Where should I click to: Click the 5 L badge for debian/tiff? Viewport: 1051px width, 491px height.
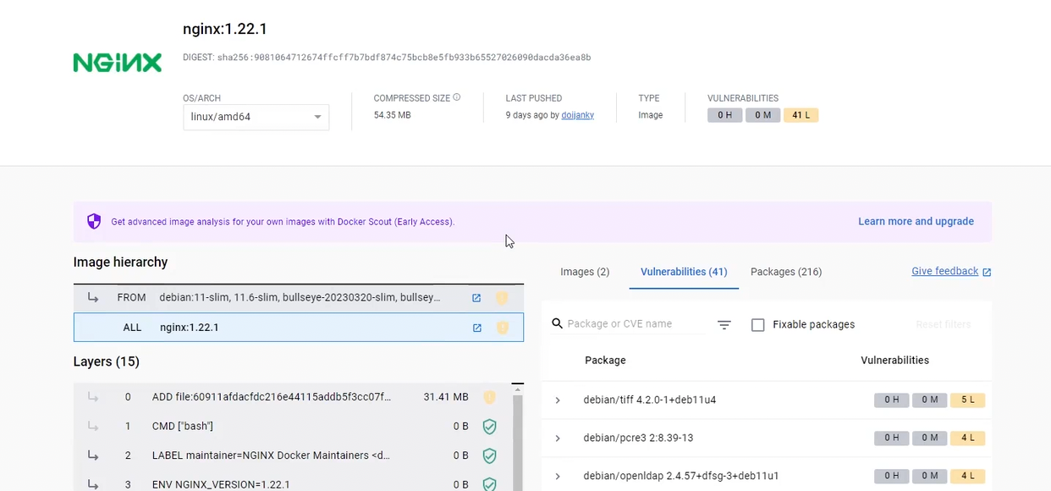(x=967, y=400)
